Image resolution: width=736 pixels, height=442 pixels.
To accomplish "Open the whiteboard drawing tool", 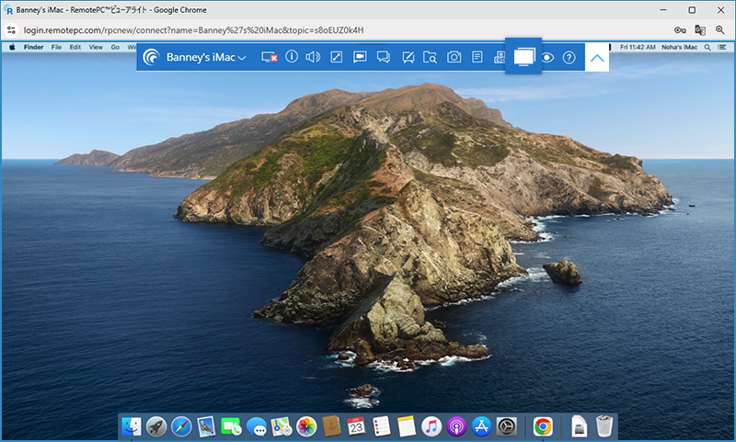I will (408, 57).
